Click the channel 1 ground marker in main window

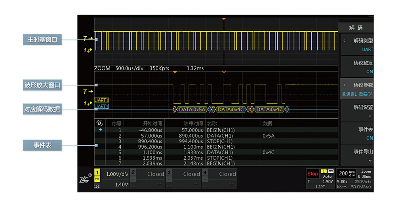coord(88,50)
